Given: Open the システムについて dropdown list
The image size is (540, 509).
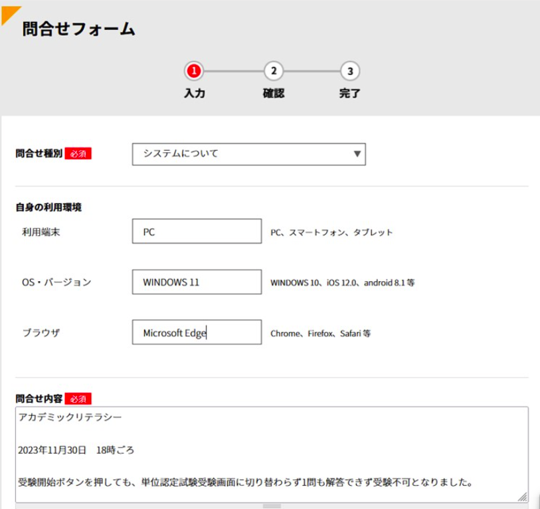Looking at the screenshot, I should (x=248, y=154).
